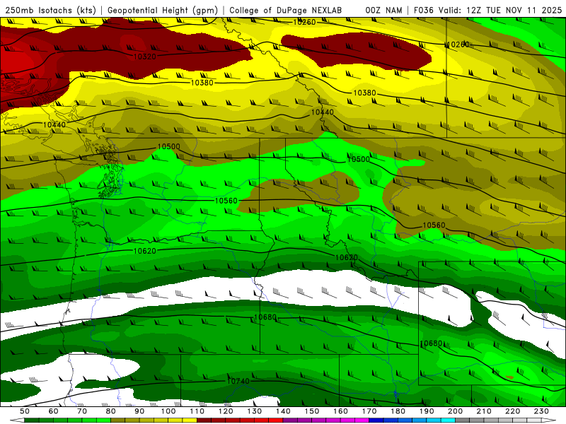Click the 80 value on the color scale
The image size is (566, 424).
[110, 411]
